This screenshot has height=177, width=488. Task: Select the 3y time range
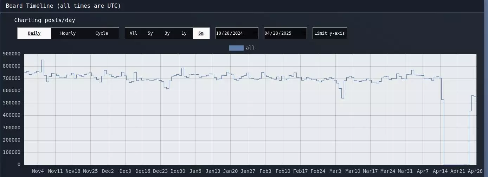point(167,33)
